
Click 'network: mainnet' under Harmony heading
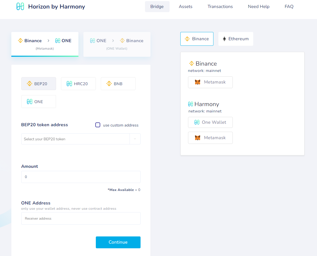[205, 111]
